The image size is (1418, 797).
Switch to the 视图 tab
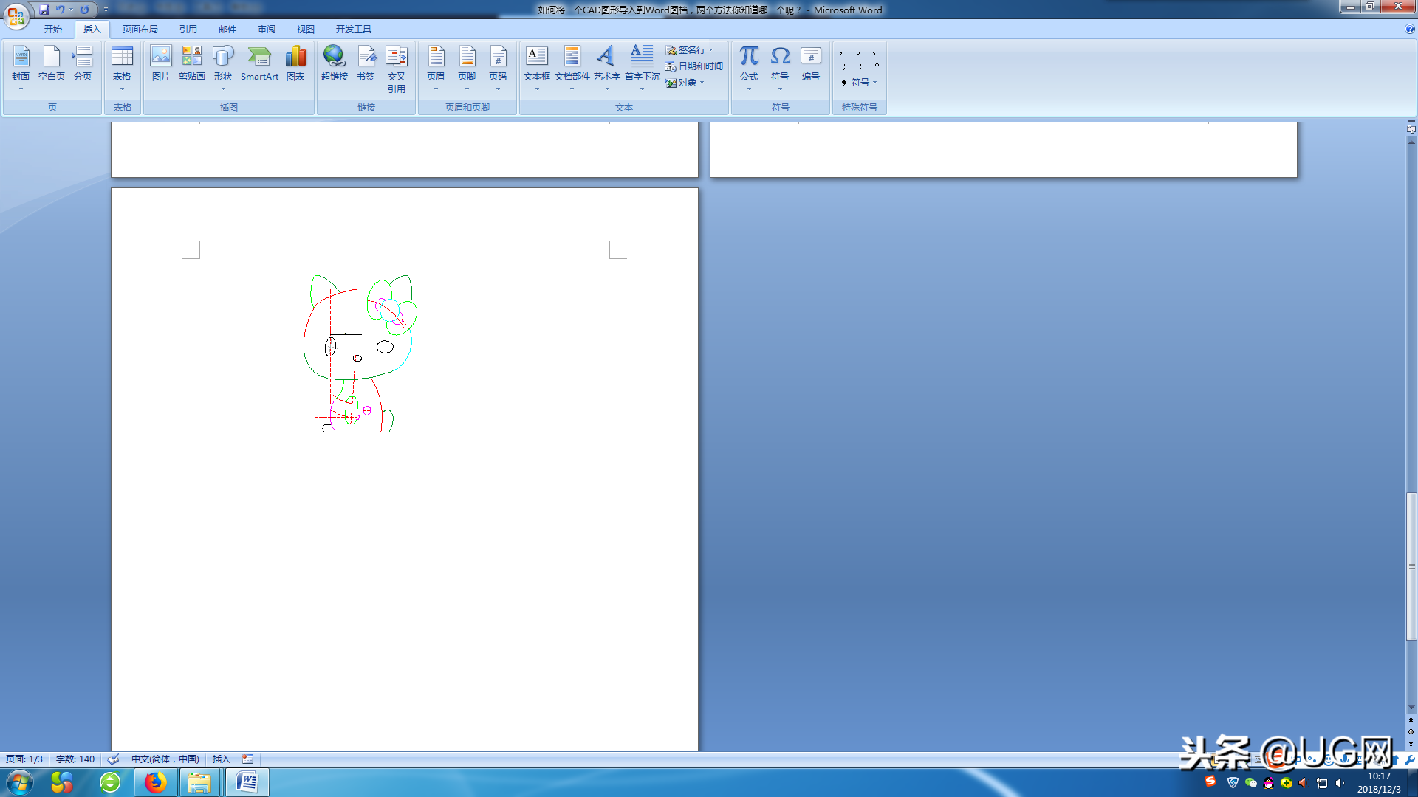305,30
